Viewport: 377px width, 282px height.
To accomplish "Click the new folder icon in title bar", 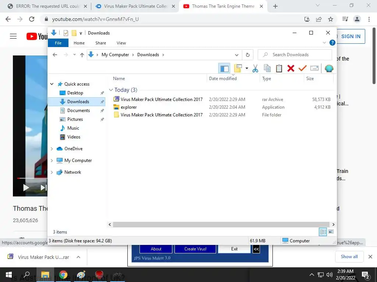I will tap(74, 33).
